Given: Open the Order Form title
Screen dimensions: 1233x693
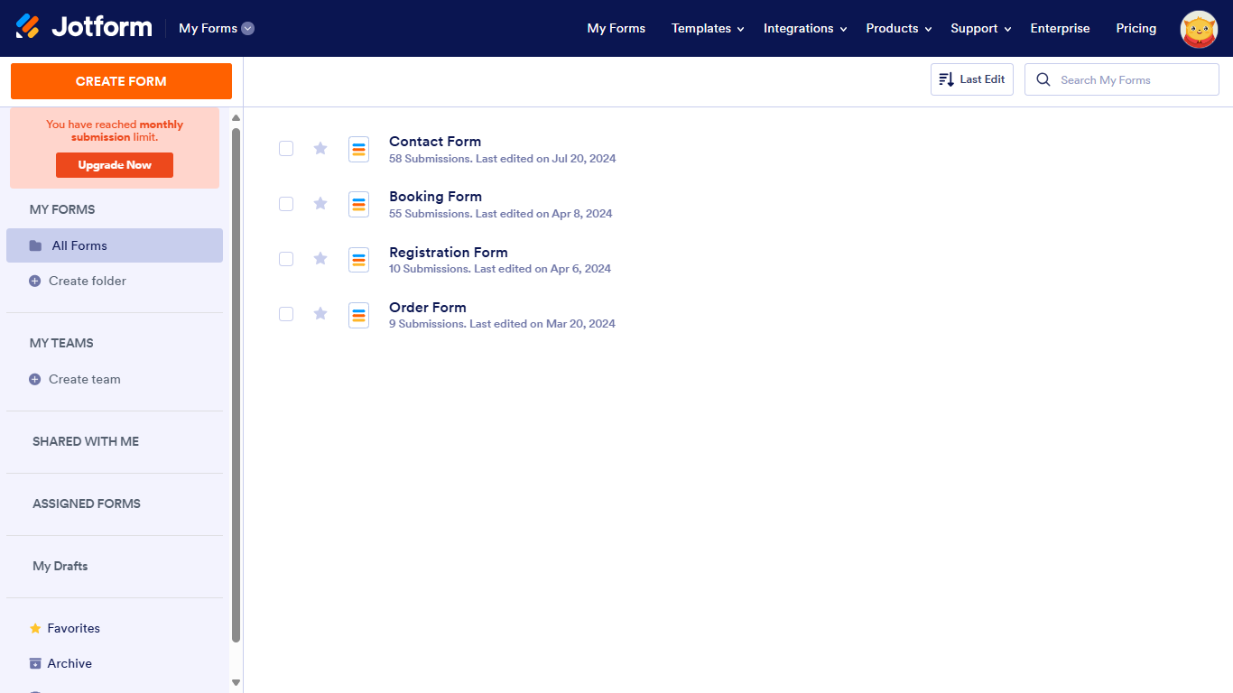Looking at the screenshot, I should tap(428, 308).
